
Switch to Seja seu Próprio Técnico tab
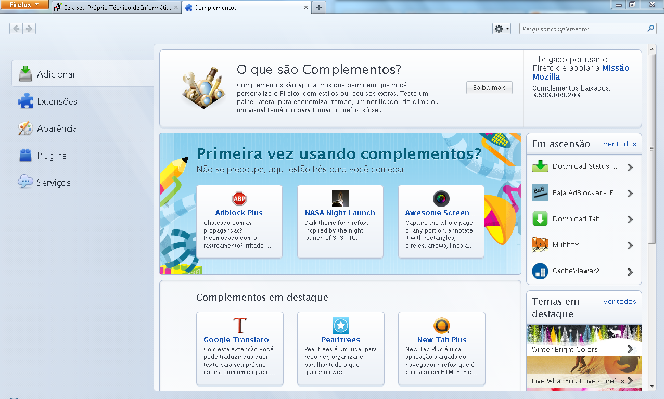(x=117, y=8)
